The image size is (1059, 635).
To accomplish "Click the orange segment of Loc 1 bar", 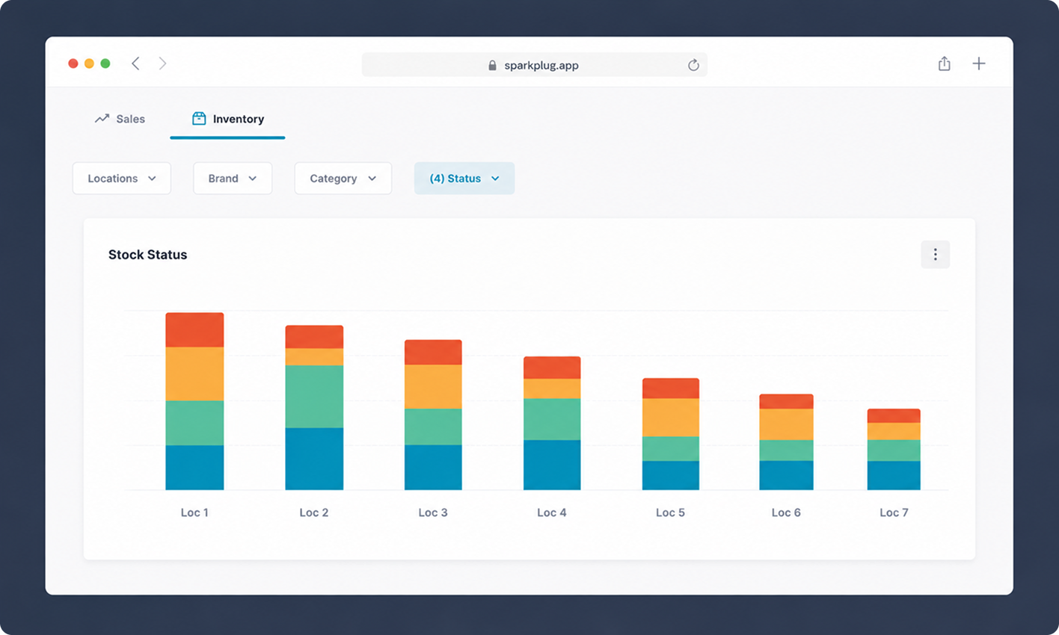I will click(194, 374).
